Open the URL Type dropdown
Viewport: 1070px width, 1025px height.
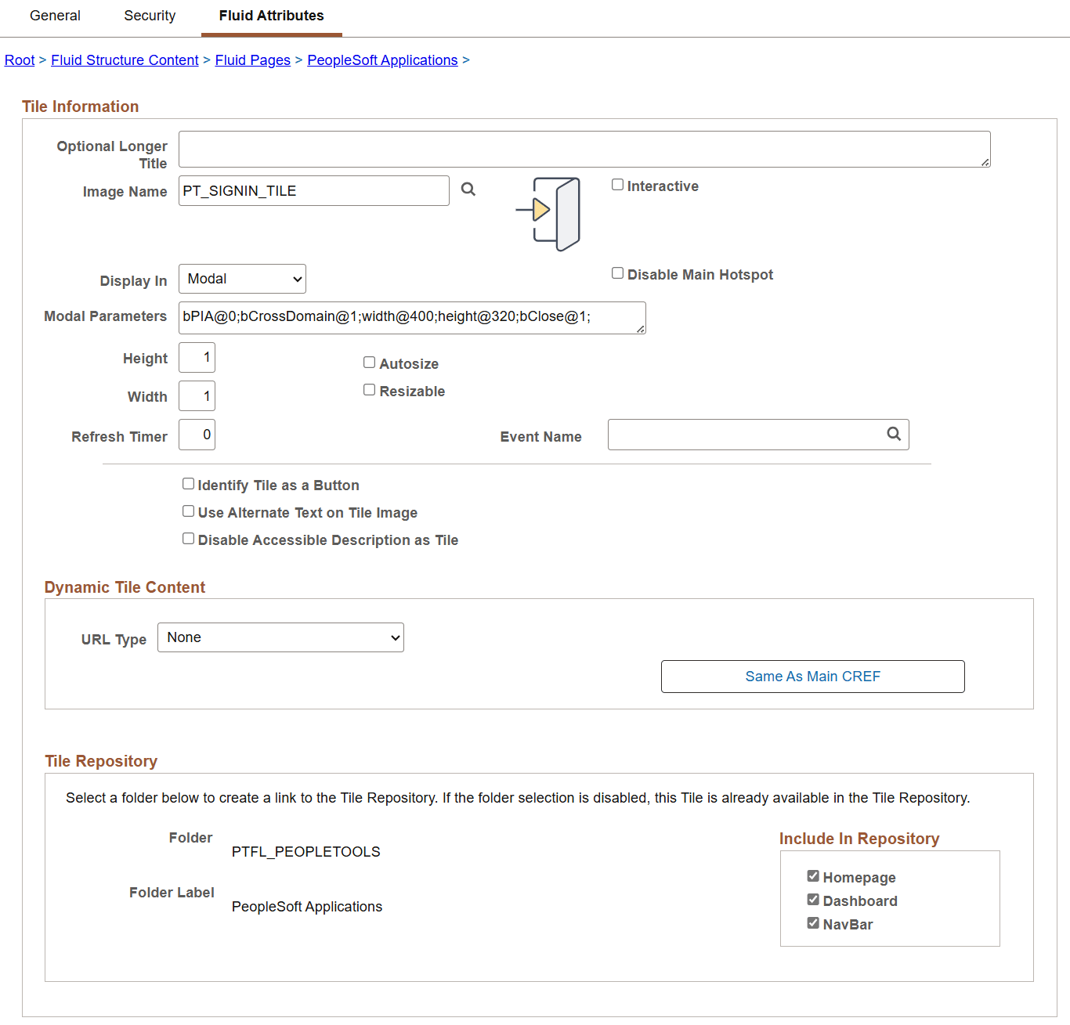280,637
